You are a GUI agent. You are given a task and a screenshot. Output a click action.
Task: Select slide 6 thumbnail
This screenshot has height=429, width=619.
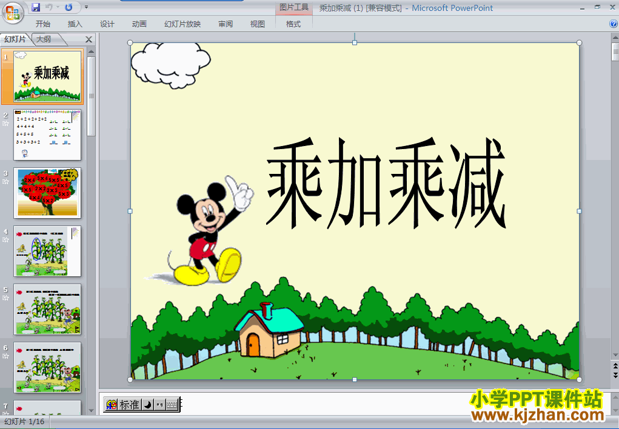(x=47, y=367)
